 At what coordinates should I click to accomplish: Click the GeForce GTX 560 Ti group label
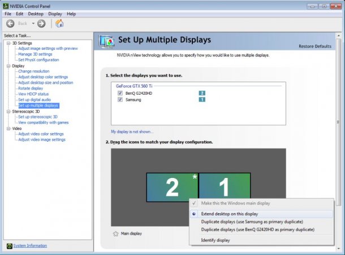pos(134,86)
